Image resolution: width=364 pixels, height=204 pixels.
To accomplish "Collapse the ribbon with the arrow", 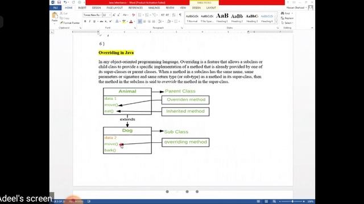I will pos(312,28).
